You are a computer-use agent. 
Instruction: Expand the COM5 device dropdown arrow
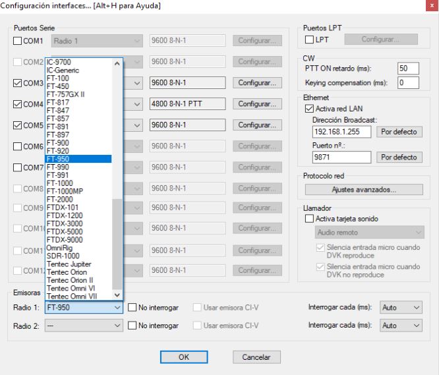click(x=136, y=125)
